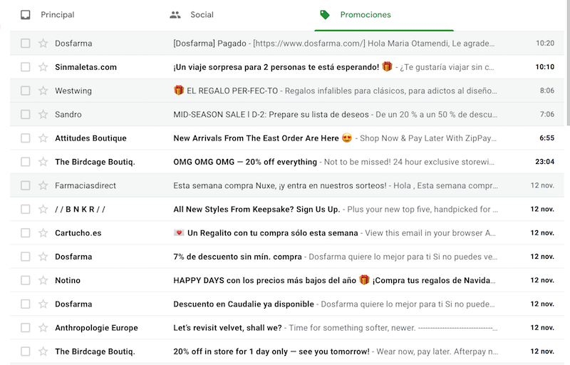This screenshot has width=570, height=365.
Task: Click the vertical scrollbar on the right
Action: 566,71
